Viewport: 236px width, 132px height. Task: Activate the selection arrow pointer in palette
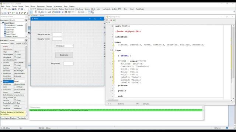[x=31, y=12]
